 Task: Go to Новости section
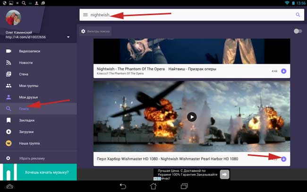tap(26, 63)
